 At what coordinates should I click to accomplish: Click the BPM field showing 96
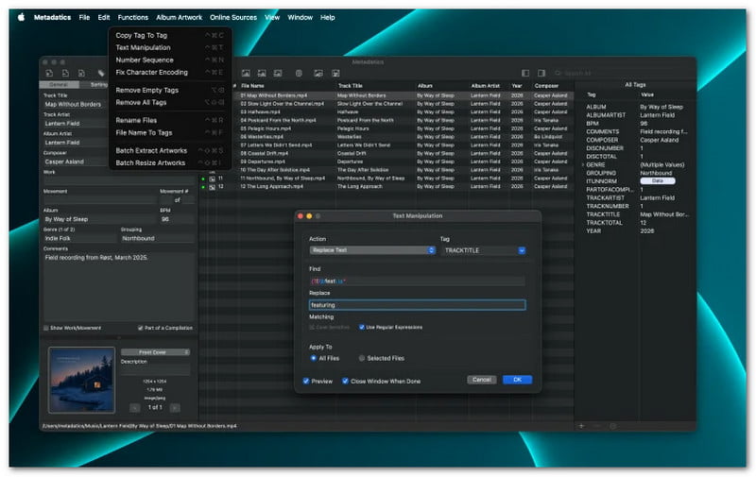(x=177, y=219)
